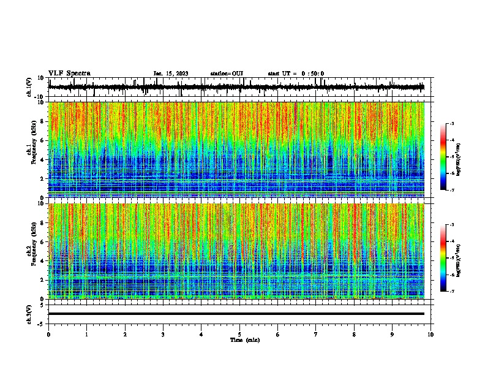The height and width of the screenshot is (375, 485).
Task: Click the 'VLF Spectra' title text
Action: 69,73
